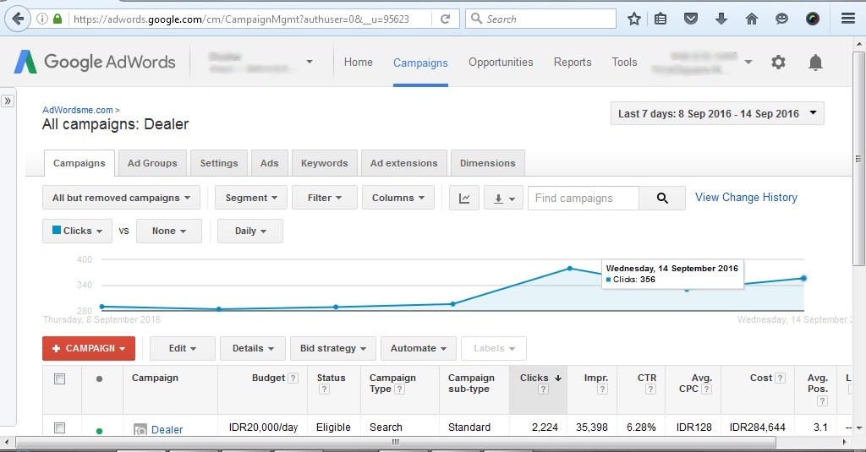This screenshot has width=866, height=452.
Task: Check the Dealer campaign row checkbox
Action: coord(59,428)
